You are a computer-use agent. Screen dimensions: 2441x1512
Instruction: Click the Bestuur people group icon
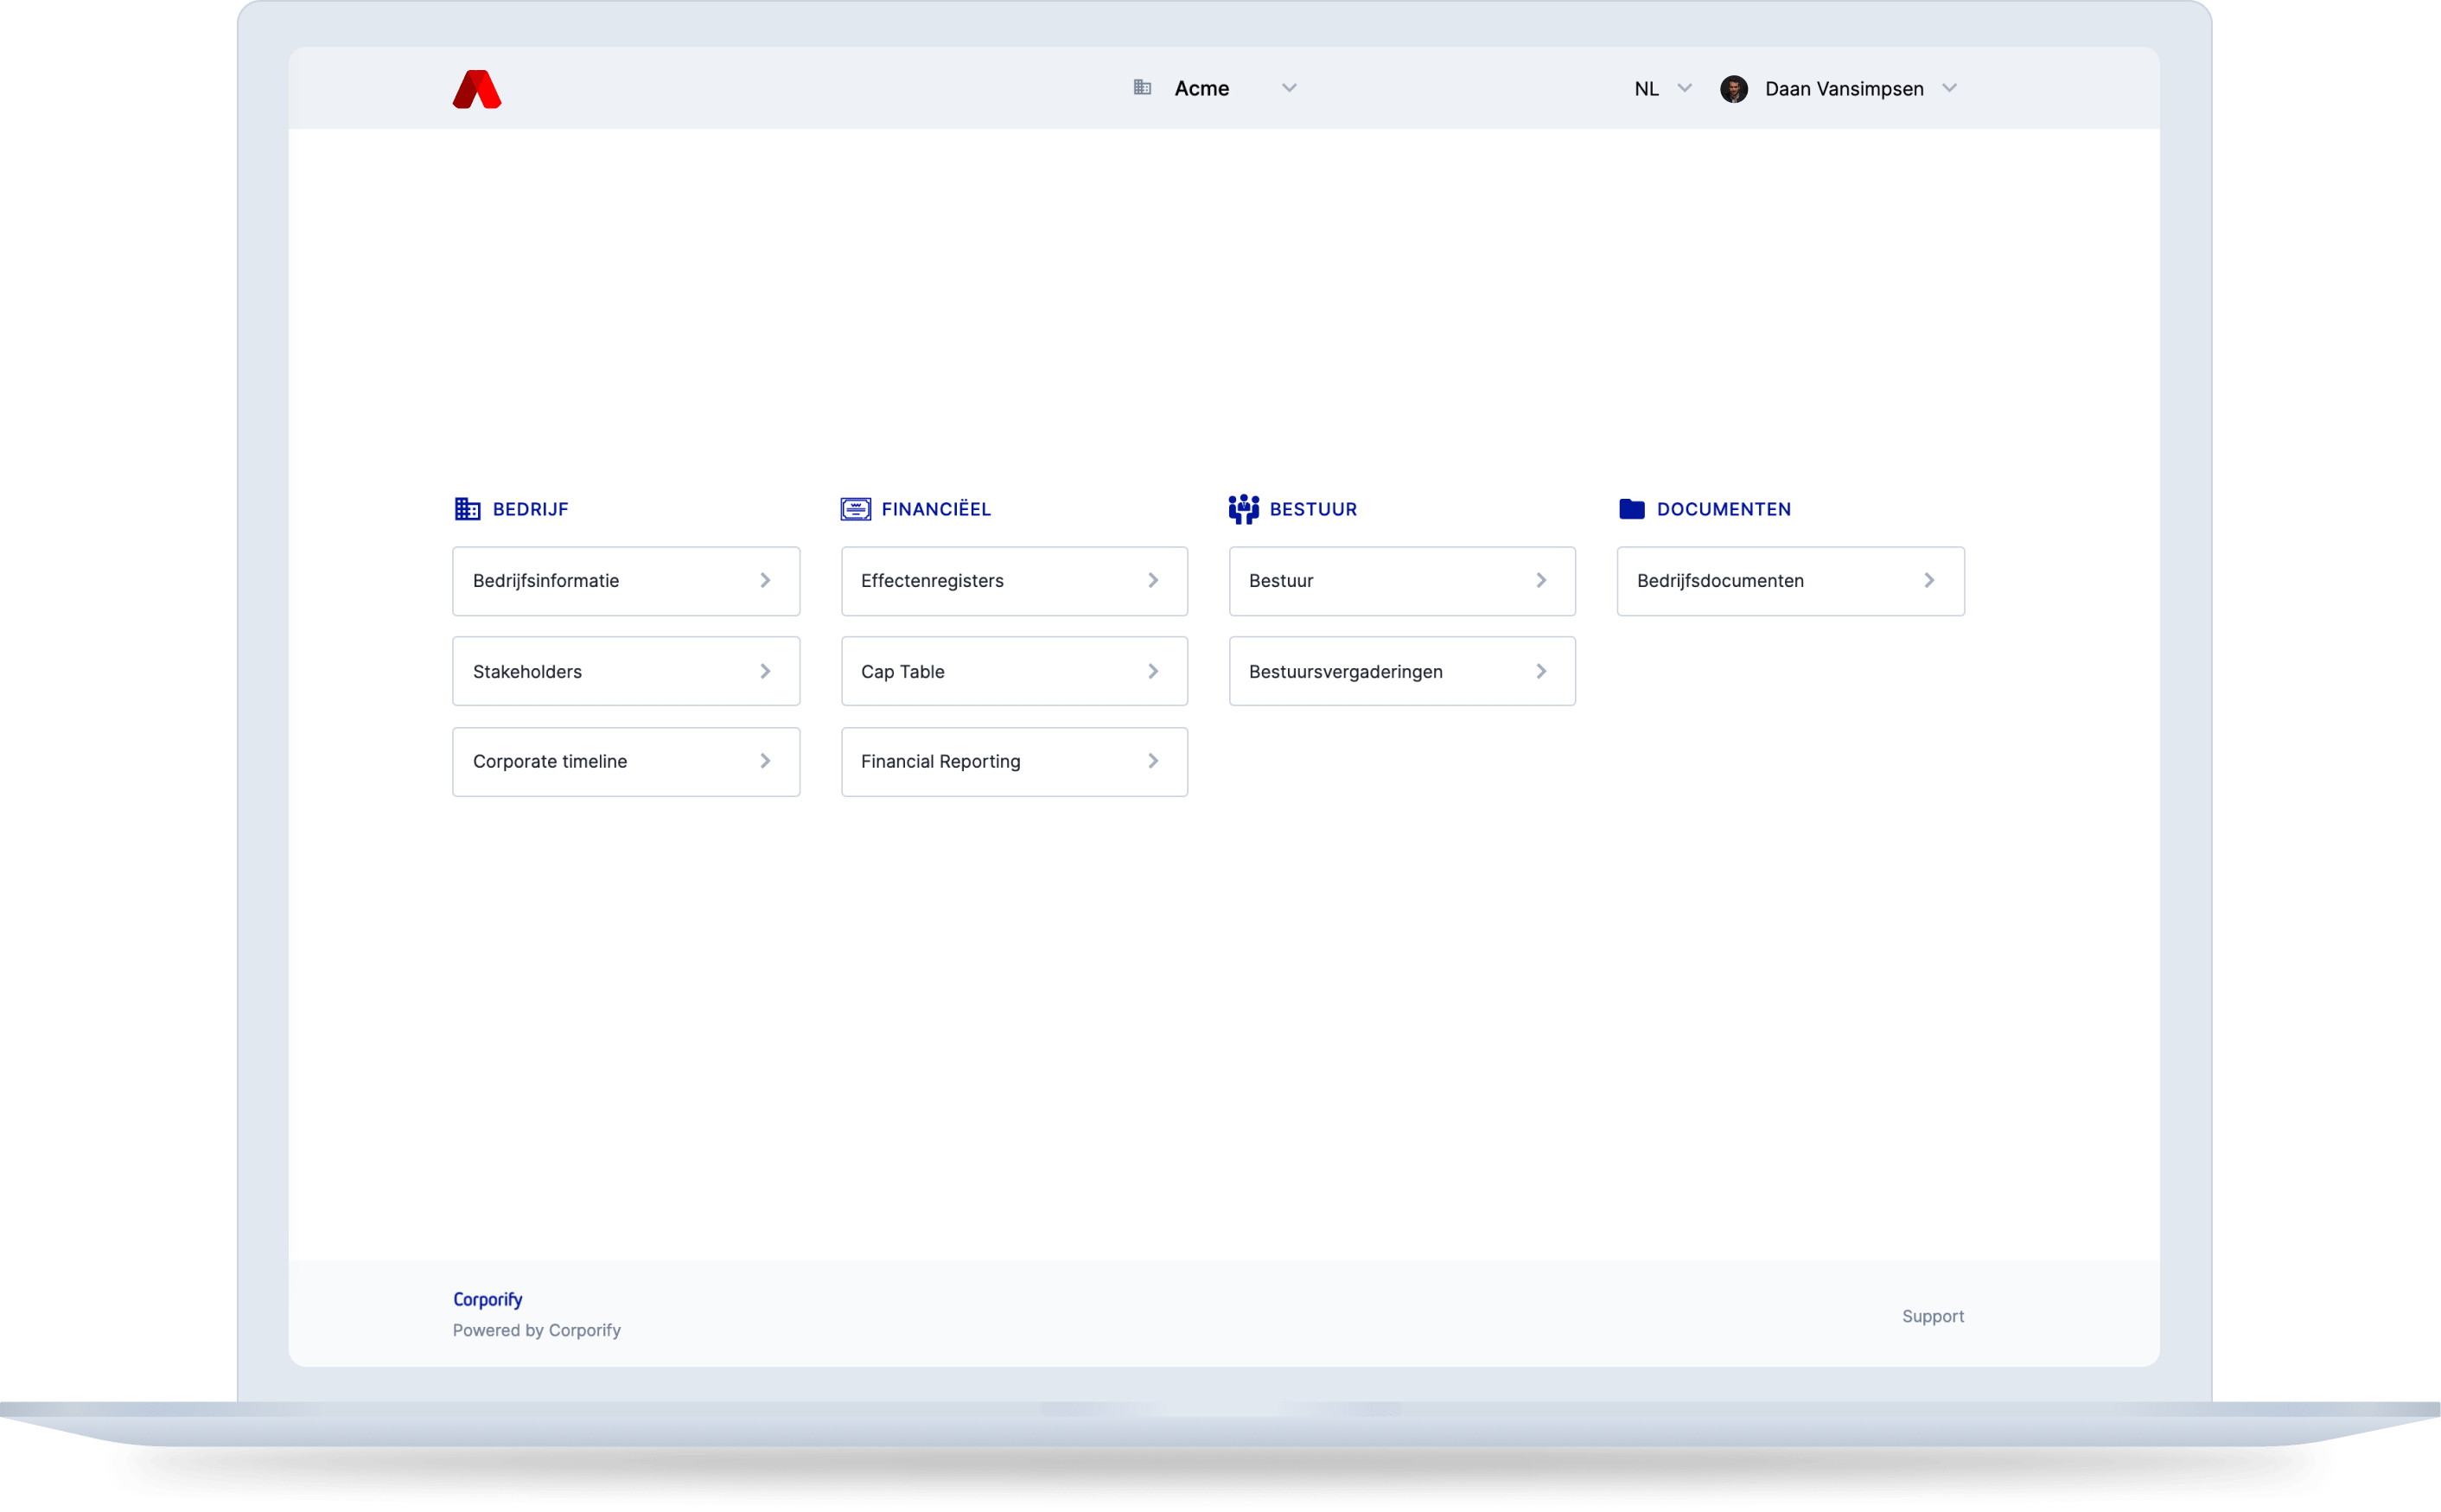pyautogui.click(x=1244, y=509)
